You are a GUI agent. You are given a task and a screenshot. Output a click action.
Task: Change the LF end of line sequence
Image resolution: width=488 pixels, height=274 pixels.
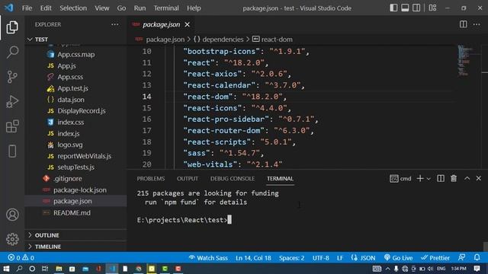pyautogui.click(x=340, y=258)
